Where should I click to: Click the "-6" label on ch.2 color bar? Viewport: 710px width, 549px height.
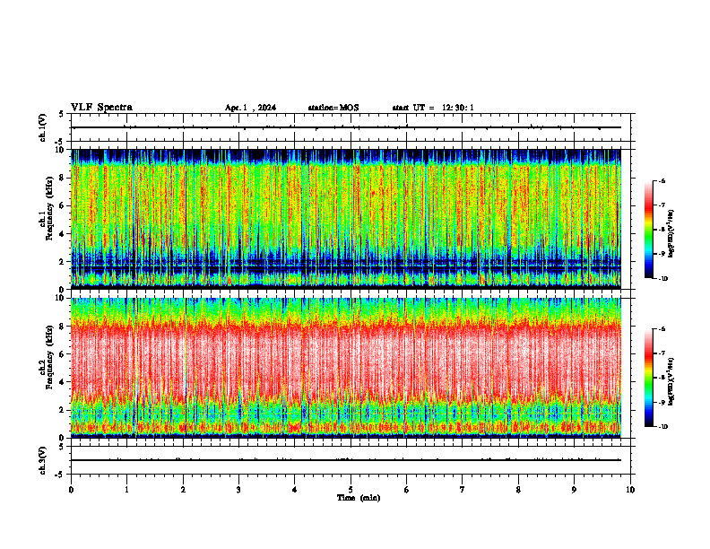click(x=662, y=329)
